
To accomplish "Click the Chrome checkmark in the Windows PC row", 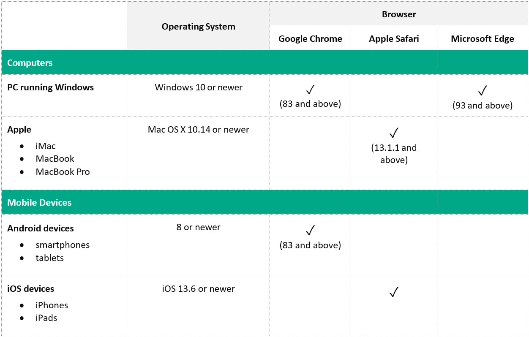I will coord(310,90).
